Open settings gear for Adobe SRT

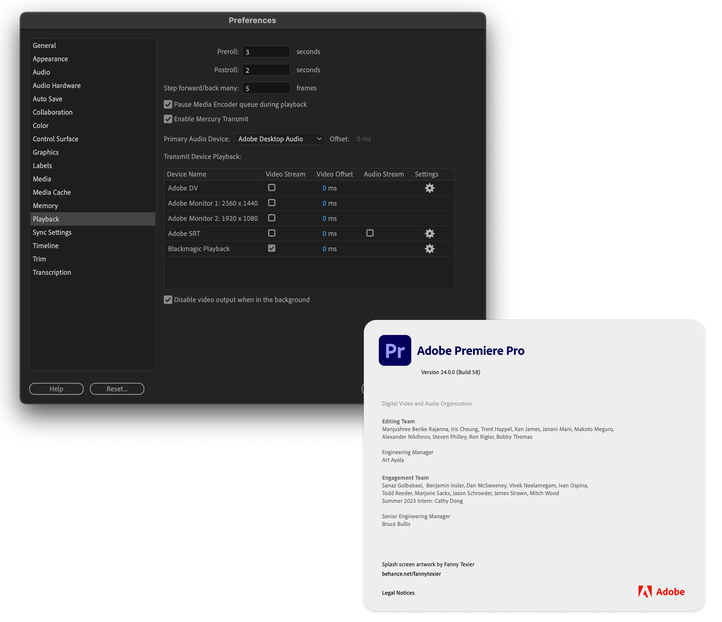[x=430, y=233]
